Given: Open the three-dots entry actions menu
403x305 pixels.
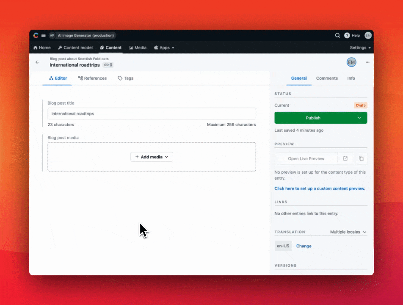Looking at the screenshot, I should coord(367,62).
